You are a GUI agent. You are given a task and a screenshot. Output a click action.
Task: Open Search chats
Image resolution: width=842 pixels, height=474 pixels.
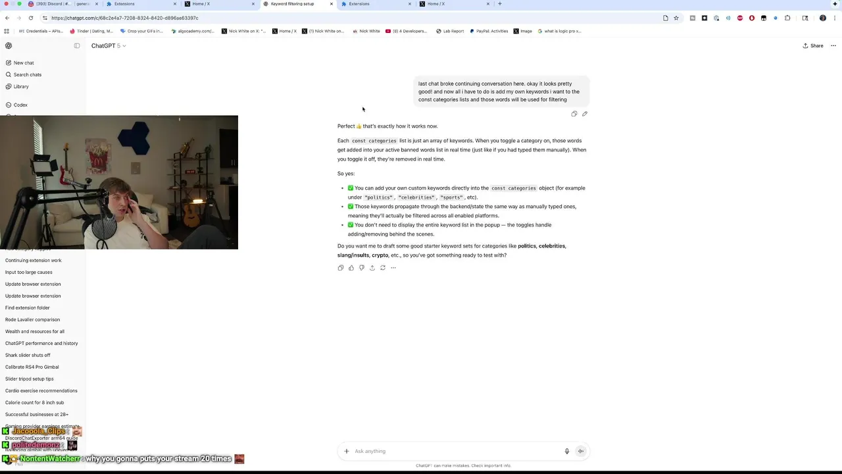28,74
